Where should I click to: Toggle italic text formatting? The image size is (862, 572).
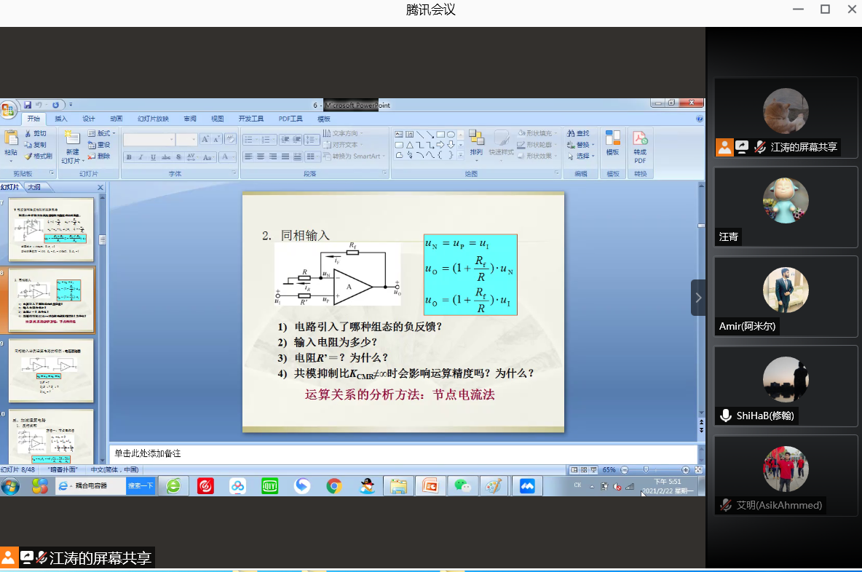[x=141, y=157]
